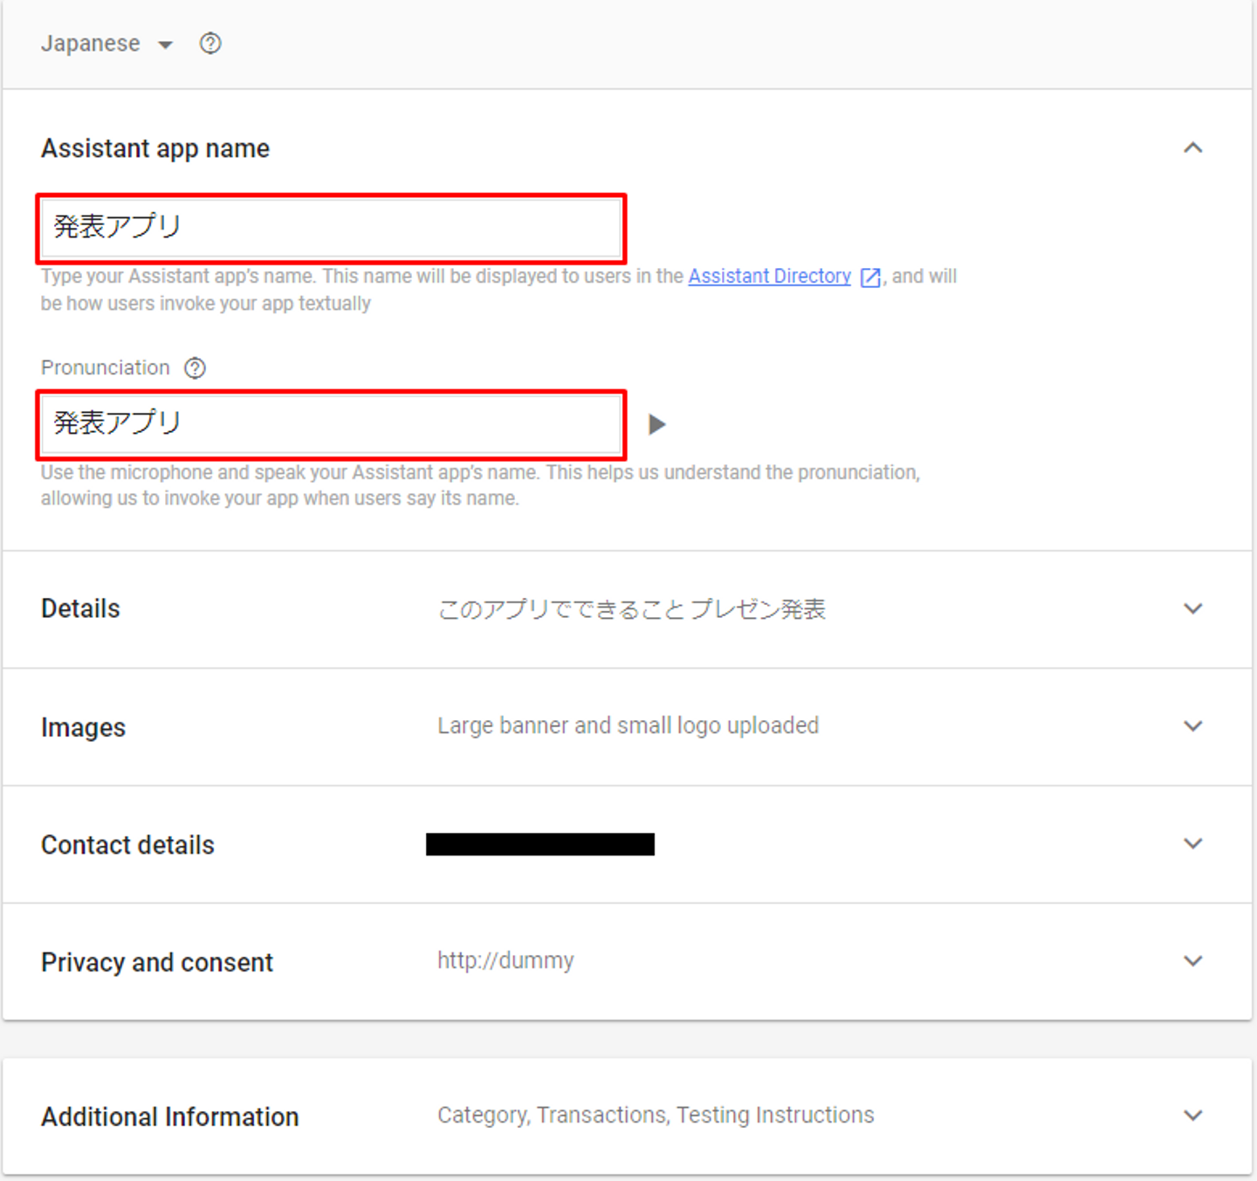1257x1181 pixels.
Task: Click the Details section heading
Action: (80, 608)
